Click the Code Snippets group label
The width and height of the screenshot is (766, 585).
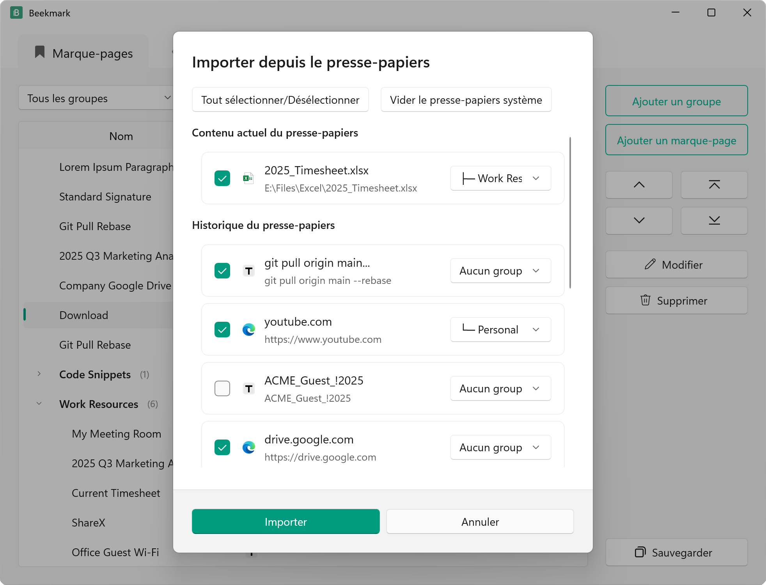click(95, 374)
